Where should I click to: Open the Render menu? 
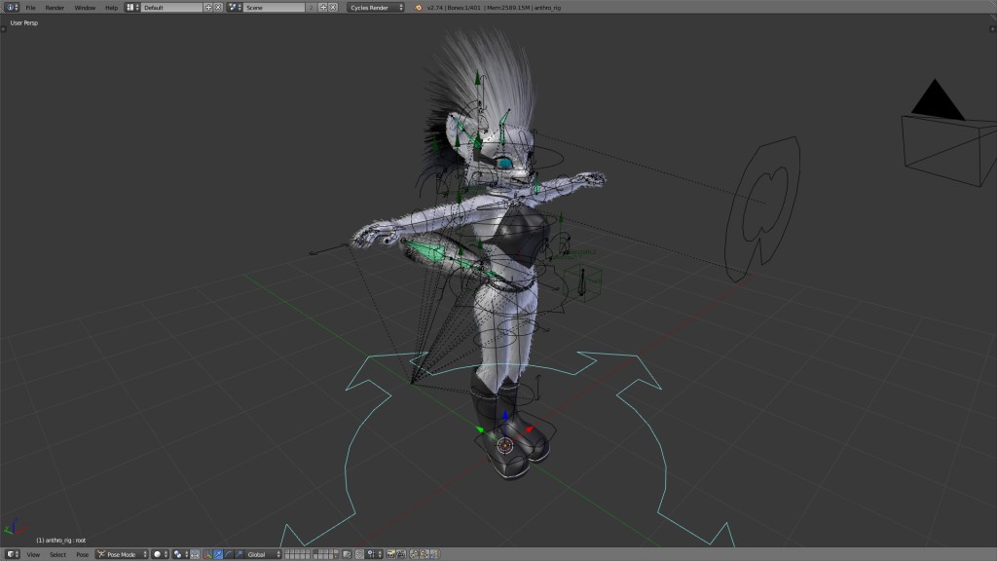tap(55, 8)
